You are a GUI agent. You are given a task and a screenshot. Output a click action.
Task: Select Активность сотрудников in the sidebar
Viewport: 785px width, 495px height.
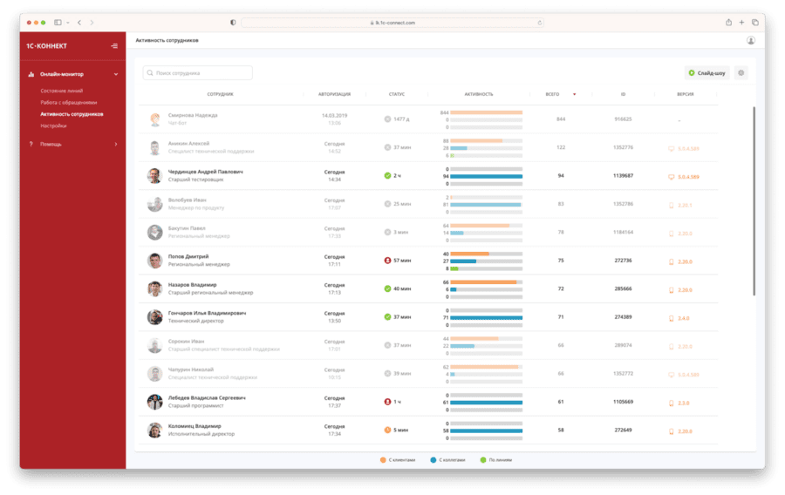coord(72,114)
